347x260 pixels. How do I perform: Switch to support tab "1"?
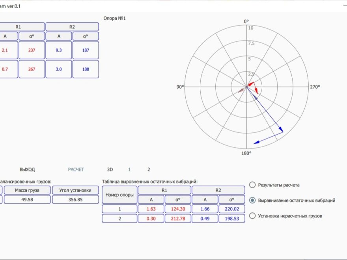pyautogui.click(x=129, y=169)
